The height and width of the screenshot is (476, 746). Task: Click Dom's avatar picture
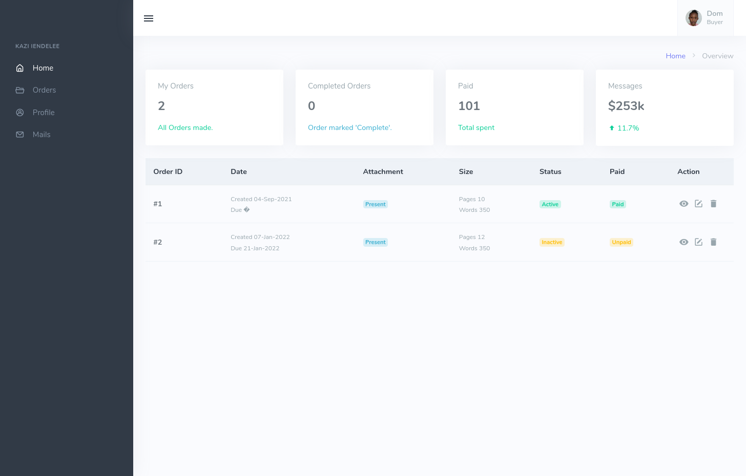(694, 18)
